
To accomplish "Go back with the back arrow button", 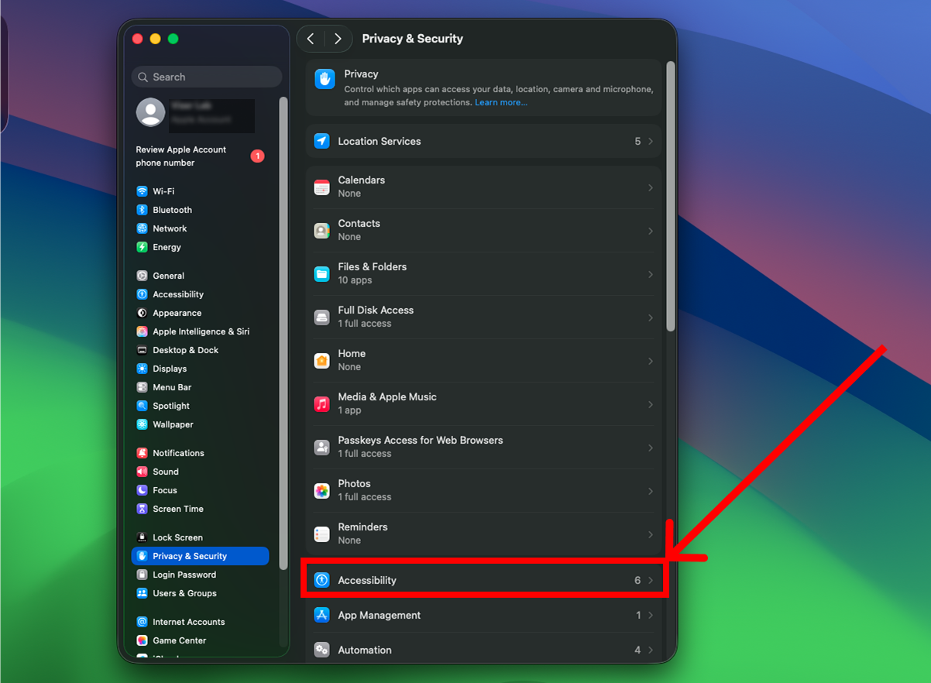I will tap(311, 39).
